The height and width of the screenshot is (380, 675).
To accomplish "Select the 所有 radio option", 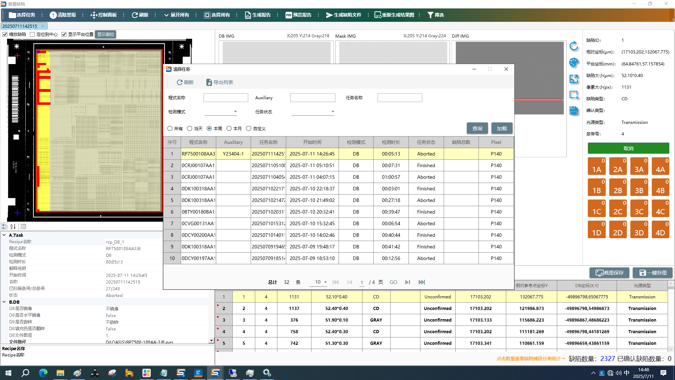I will click(x=170, y=128).
